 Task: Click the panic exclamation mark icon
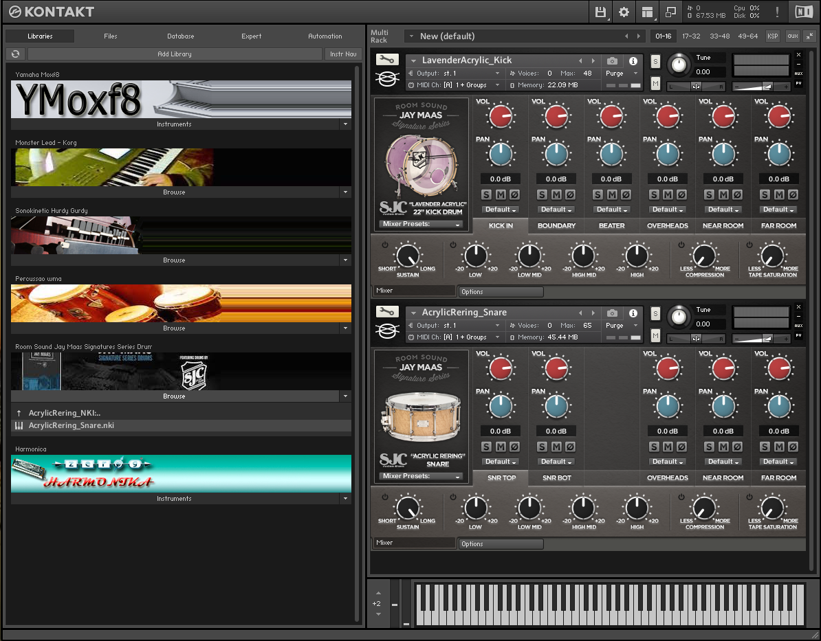(777, 12)
